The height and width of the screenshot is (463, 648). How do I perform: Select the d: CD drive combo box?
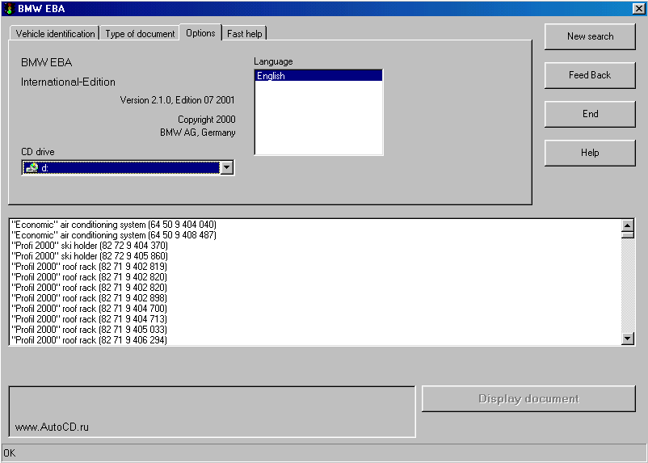(x=128, y=168)
